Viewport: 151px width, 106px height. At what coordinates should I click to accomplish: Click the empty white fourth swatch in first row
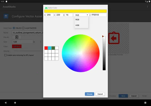point(57,48)
